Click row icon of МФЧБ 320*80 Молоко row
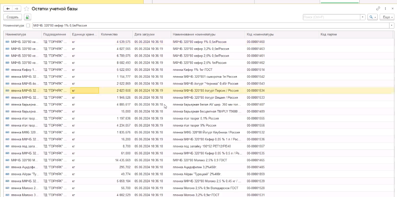397x197 pixels. click(x=8, y=160)
